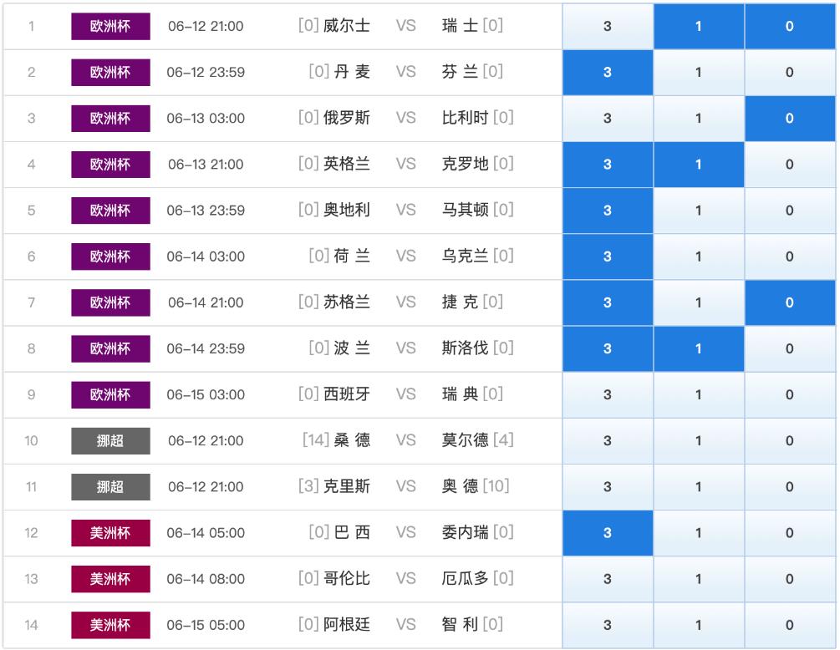Select option 0 for 英格兰 vs 克罗地亚
The image size is (840, 650).
(789, 165)
